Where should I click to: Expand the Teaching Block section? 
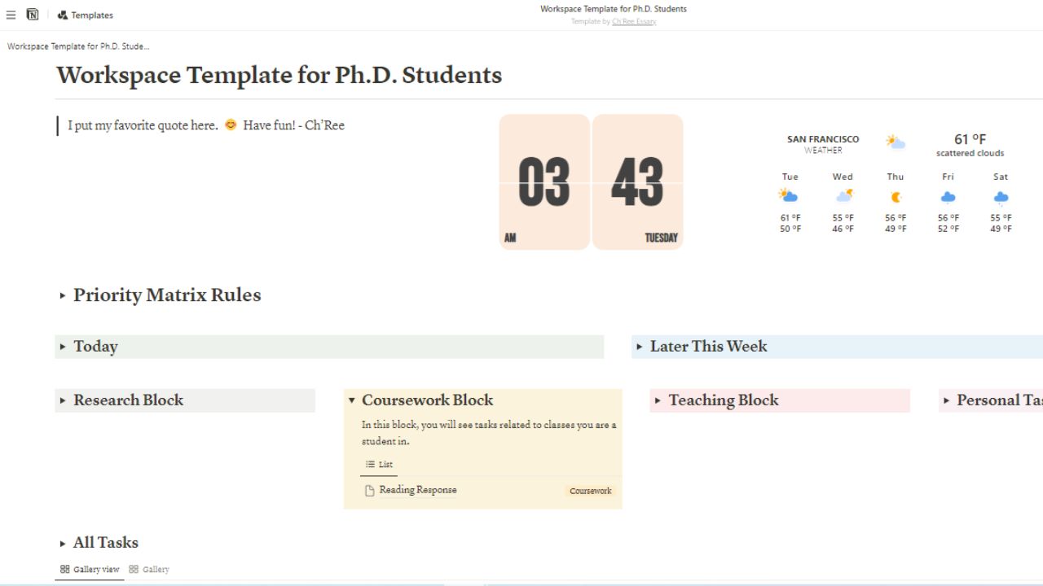coord(658,400)
